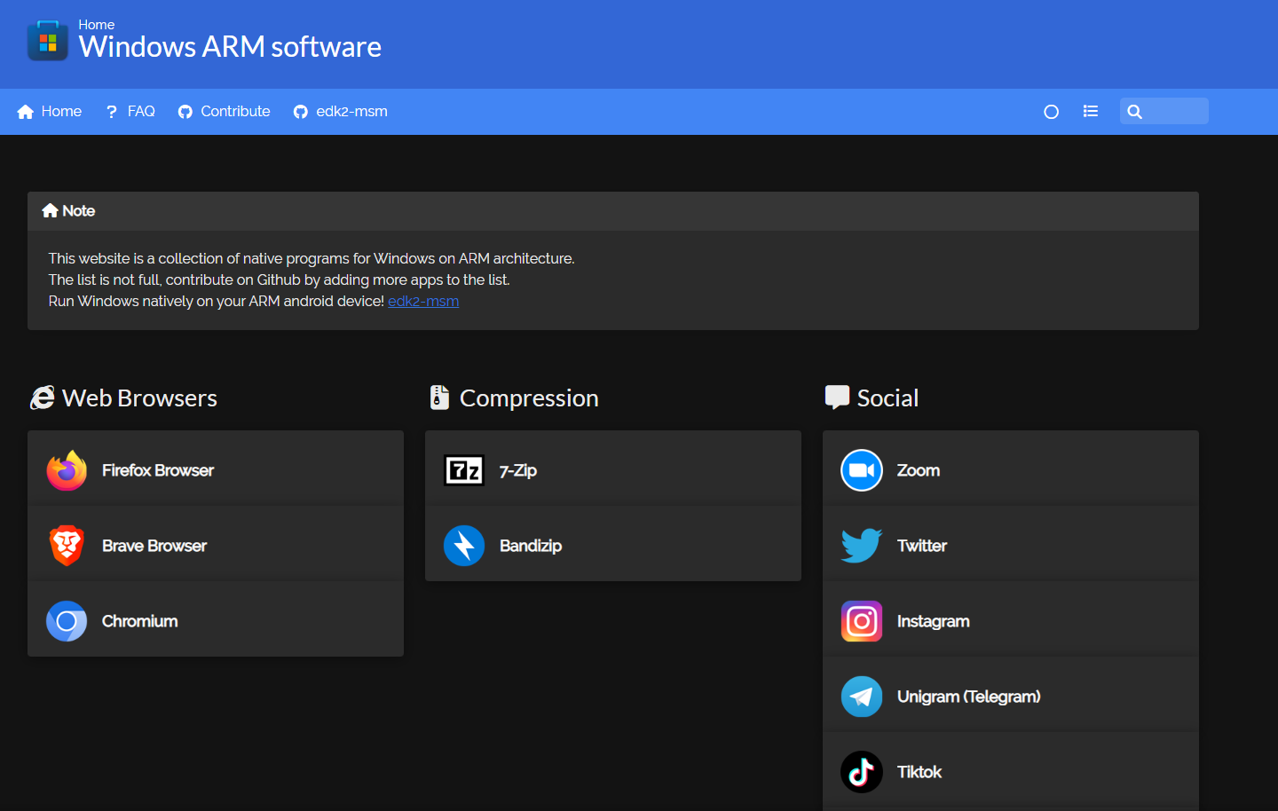Click the magnifier search icon
The height and width of the screenshot is (811, 1278).
[1134, 112]
